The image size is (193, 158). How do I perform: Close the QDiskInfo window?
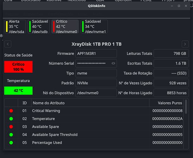[186, 6]
